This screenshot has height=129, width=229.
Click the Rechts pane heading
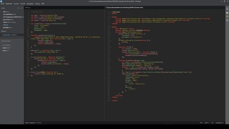point(4,31)
